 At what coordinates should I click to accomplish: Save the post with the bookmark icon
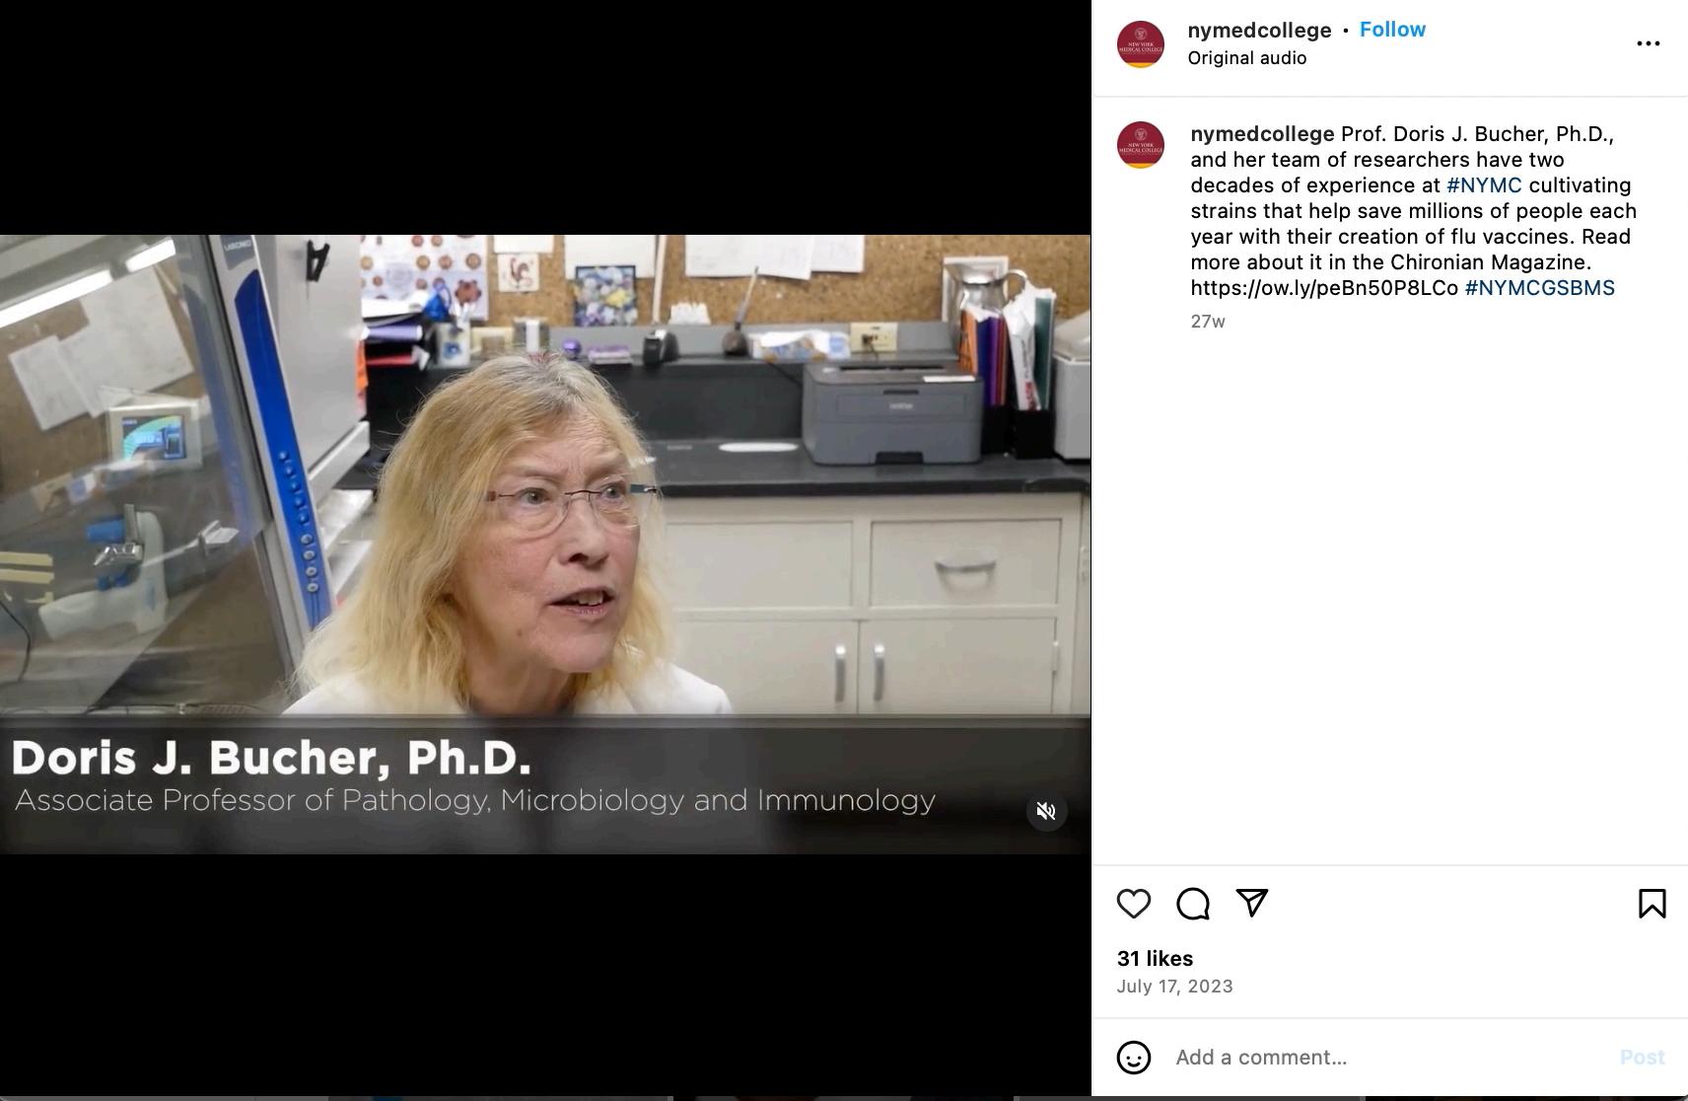click(1653, 904)
